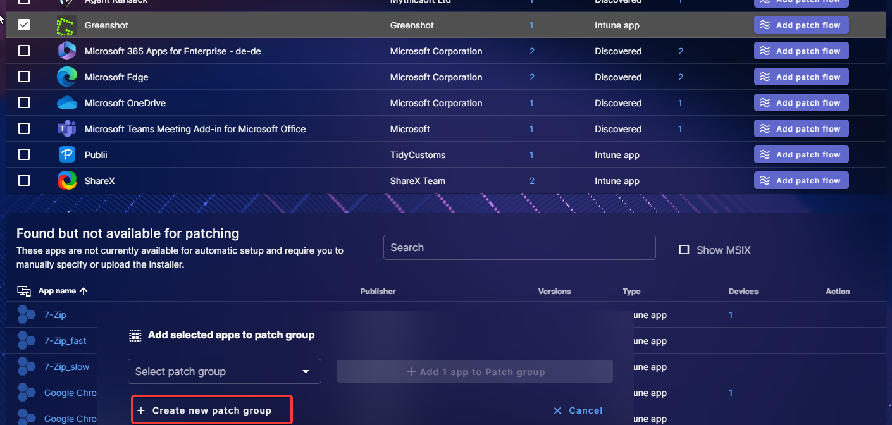This screenshot has width=892, height=425.
Task: Click the device icon beside App name header
Action: click(x=24, y=292)
